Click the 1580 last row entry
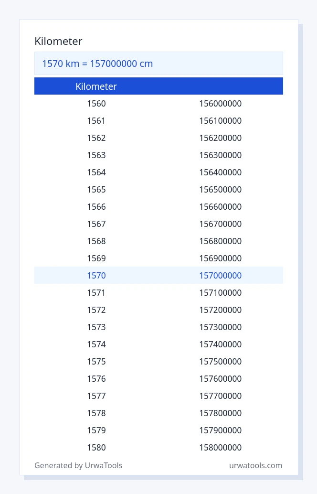 click(96, 447)
